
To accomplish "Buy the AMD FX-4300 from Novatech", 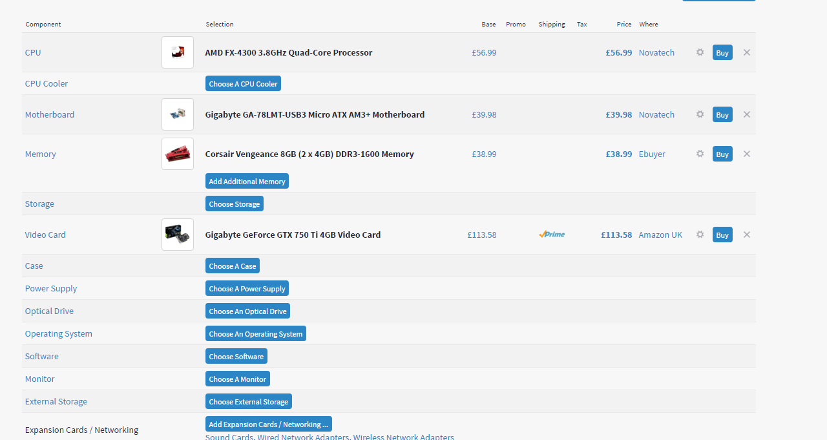I will point(722,52).
